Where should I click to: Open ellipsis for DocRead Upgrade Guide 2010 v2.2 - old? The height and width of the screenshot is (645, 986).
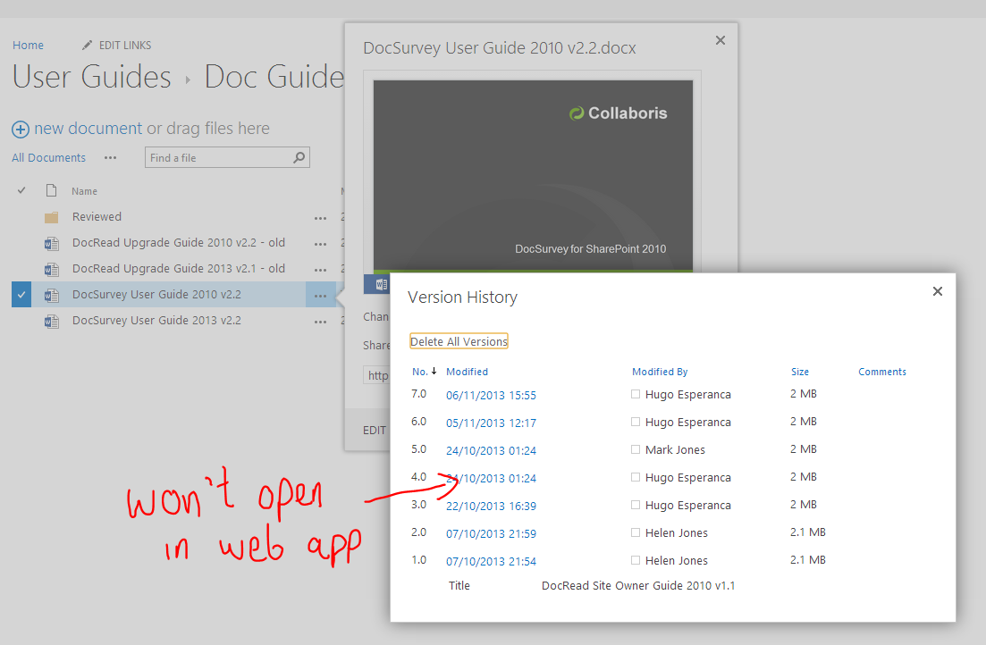tap(321, 244)
